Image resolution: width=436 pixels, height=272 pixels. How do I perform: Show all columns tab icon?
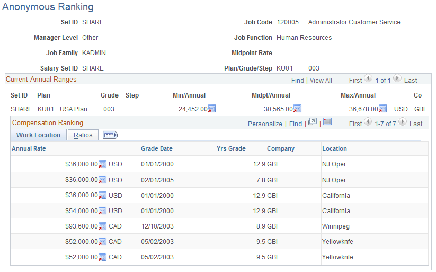coord(110,135)
